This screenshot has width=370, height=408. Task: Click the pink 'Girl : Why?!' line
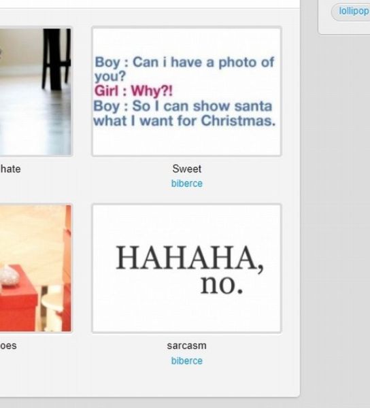click(133, 91)
